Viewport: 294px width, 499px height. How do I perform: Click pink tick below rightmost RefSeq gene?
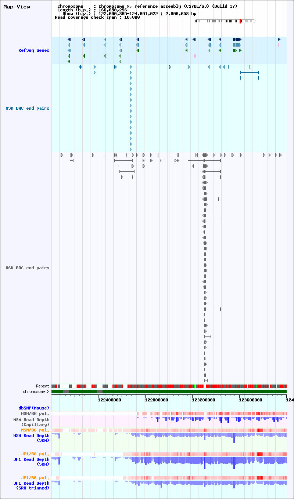tap(278, 45)
